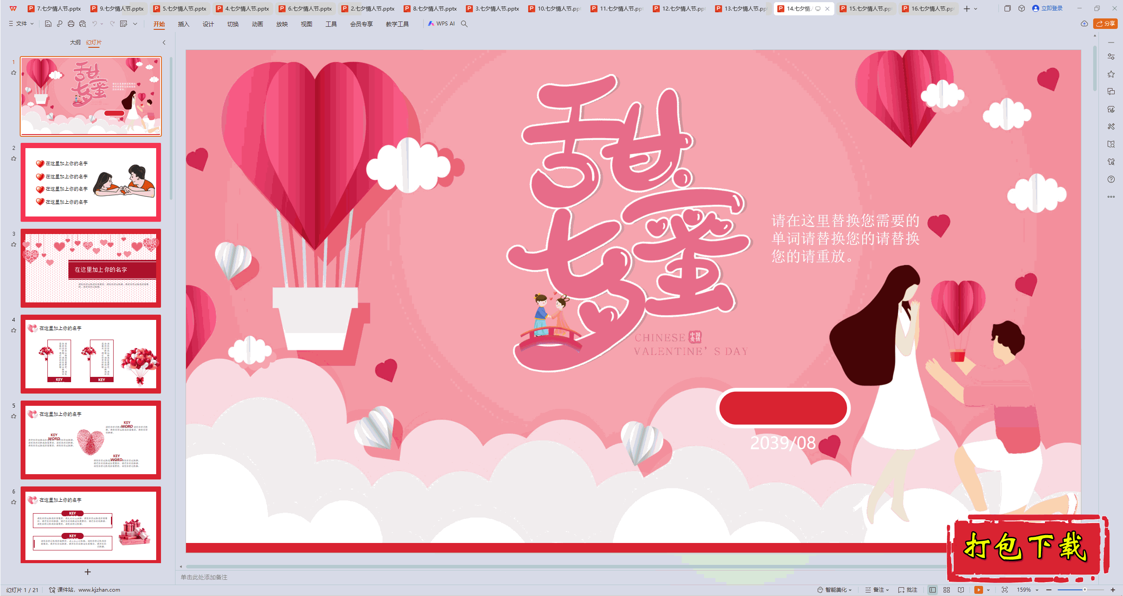The image size is (1123, 596).
Task: Open the 插入 ribbon tab
Action: (x=183, y=24)
